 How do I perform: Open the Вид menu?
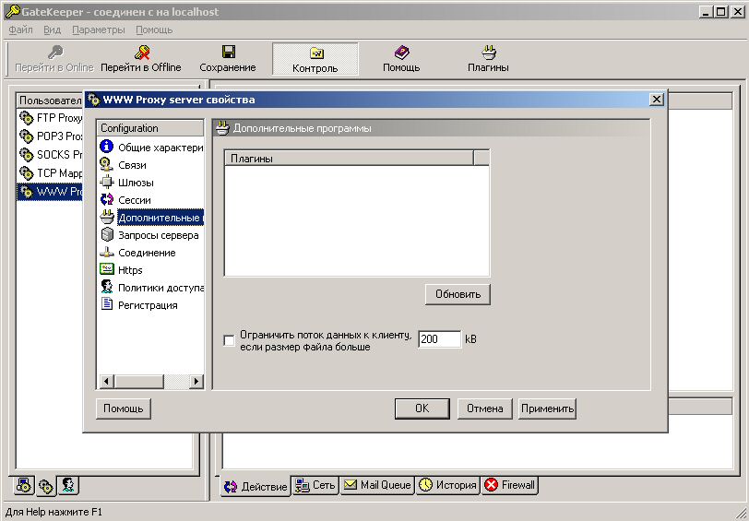pyautogui.click(x=52, y=30)
